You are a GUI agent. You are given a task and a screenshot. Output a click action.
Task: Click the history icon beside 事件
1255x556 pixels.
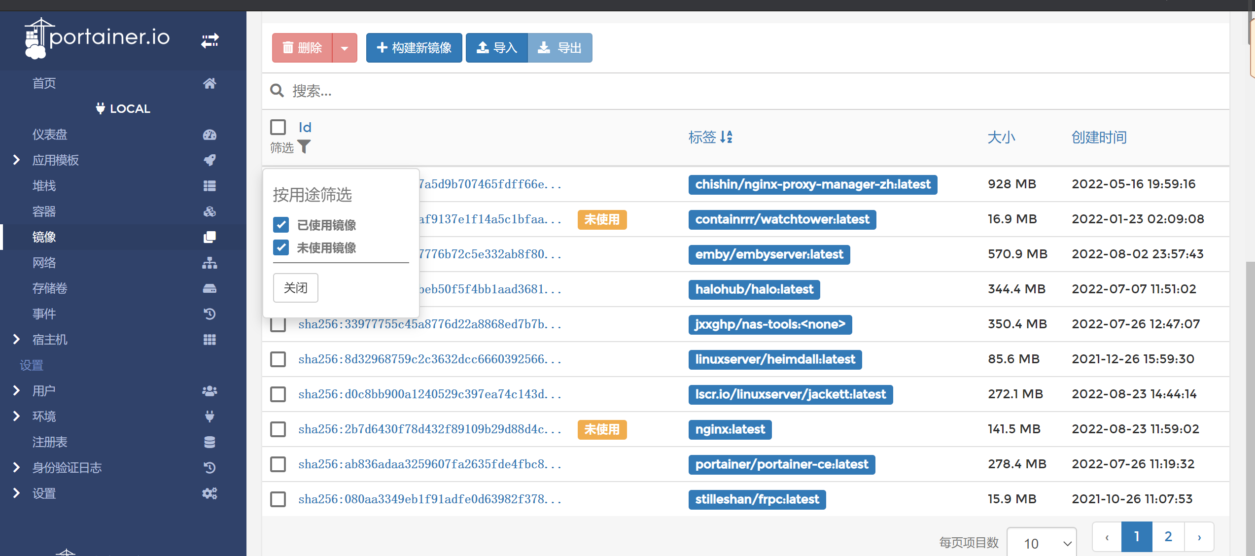[209, 314]
